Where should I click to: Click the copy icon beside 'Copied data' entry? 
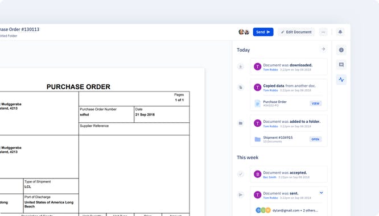click(241, 88)
